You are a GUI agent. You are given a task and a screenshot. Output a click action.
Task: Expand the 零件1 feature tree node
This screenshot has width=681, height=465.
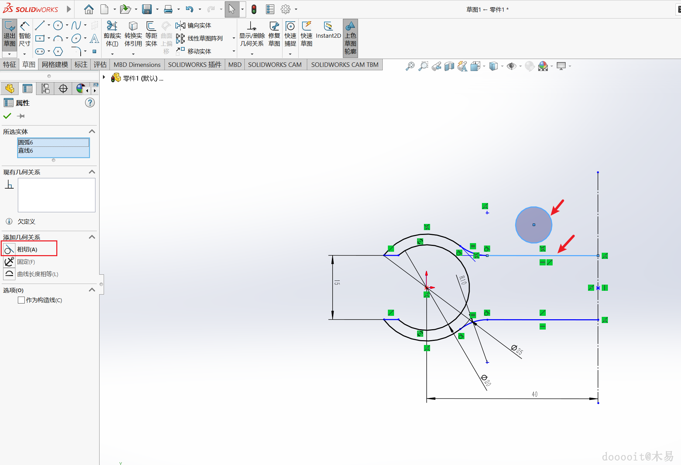104,77
